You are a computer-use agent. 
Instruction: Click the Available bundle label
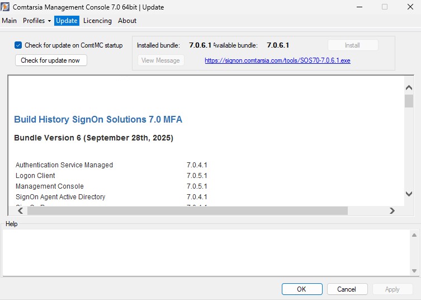(235, 45)
